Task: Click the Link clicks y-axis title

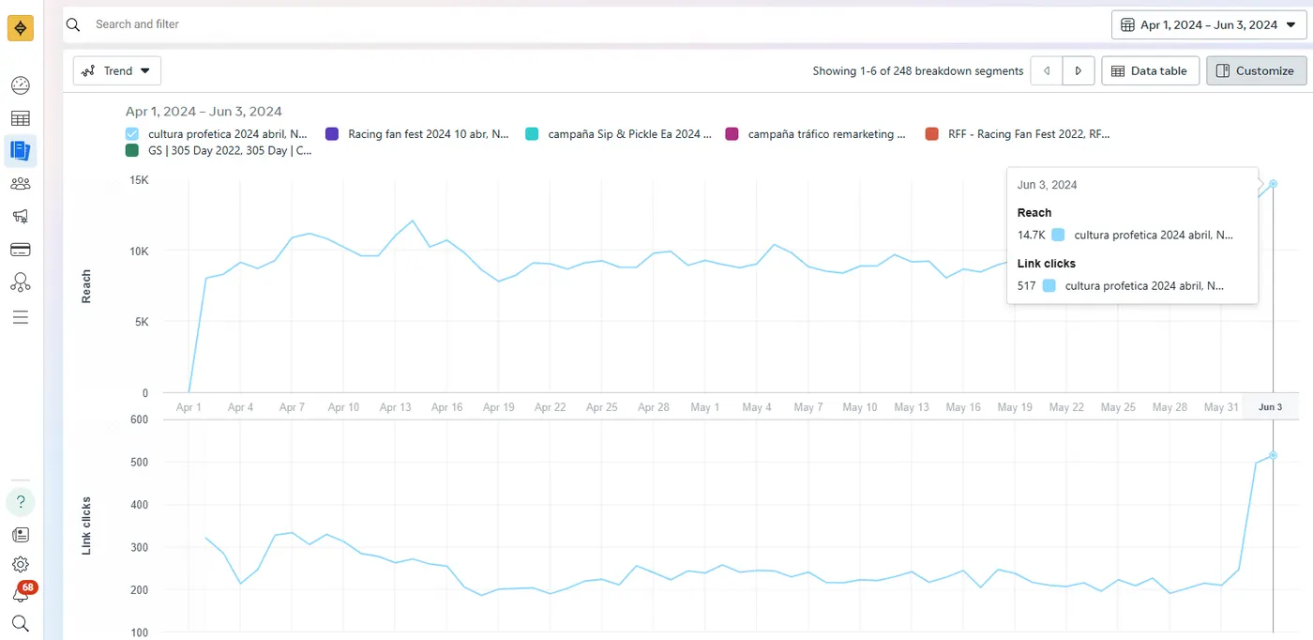Action: pos(86,526)
